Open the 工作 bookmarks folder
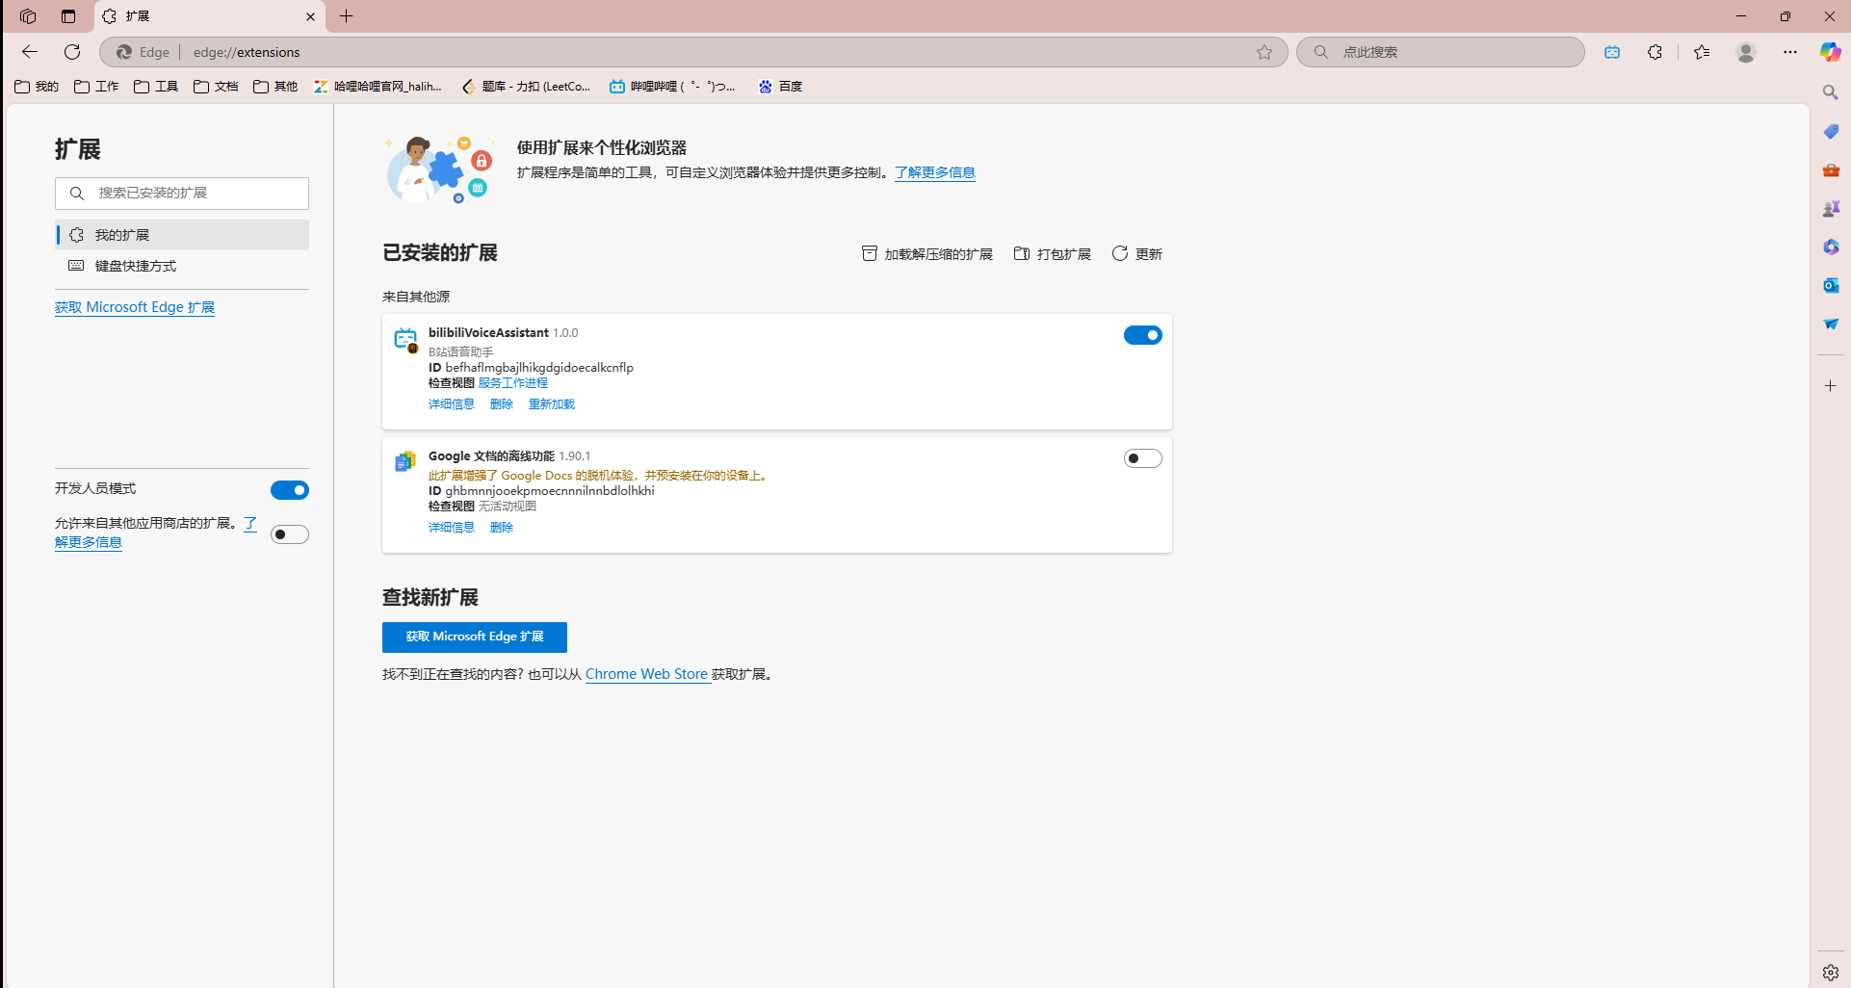 coord(96,87)
